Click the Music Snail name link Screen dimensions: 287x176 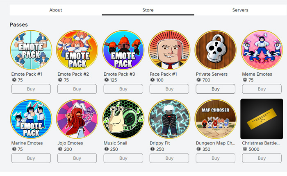[116, 143]
